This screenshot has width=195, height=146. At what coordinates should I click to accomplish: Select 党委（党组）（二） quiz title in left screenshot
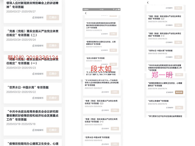pyautogui.click(x=33, y=33)
